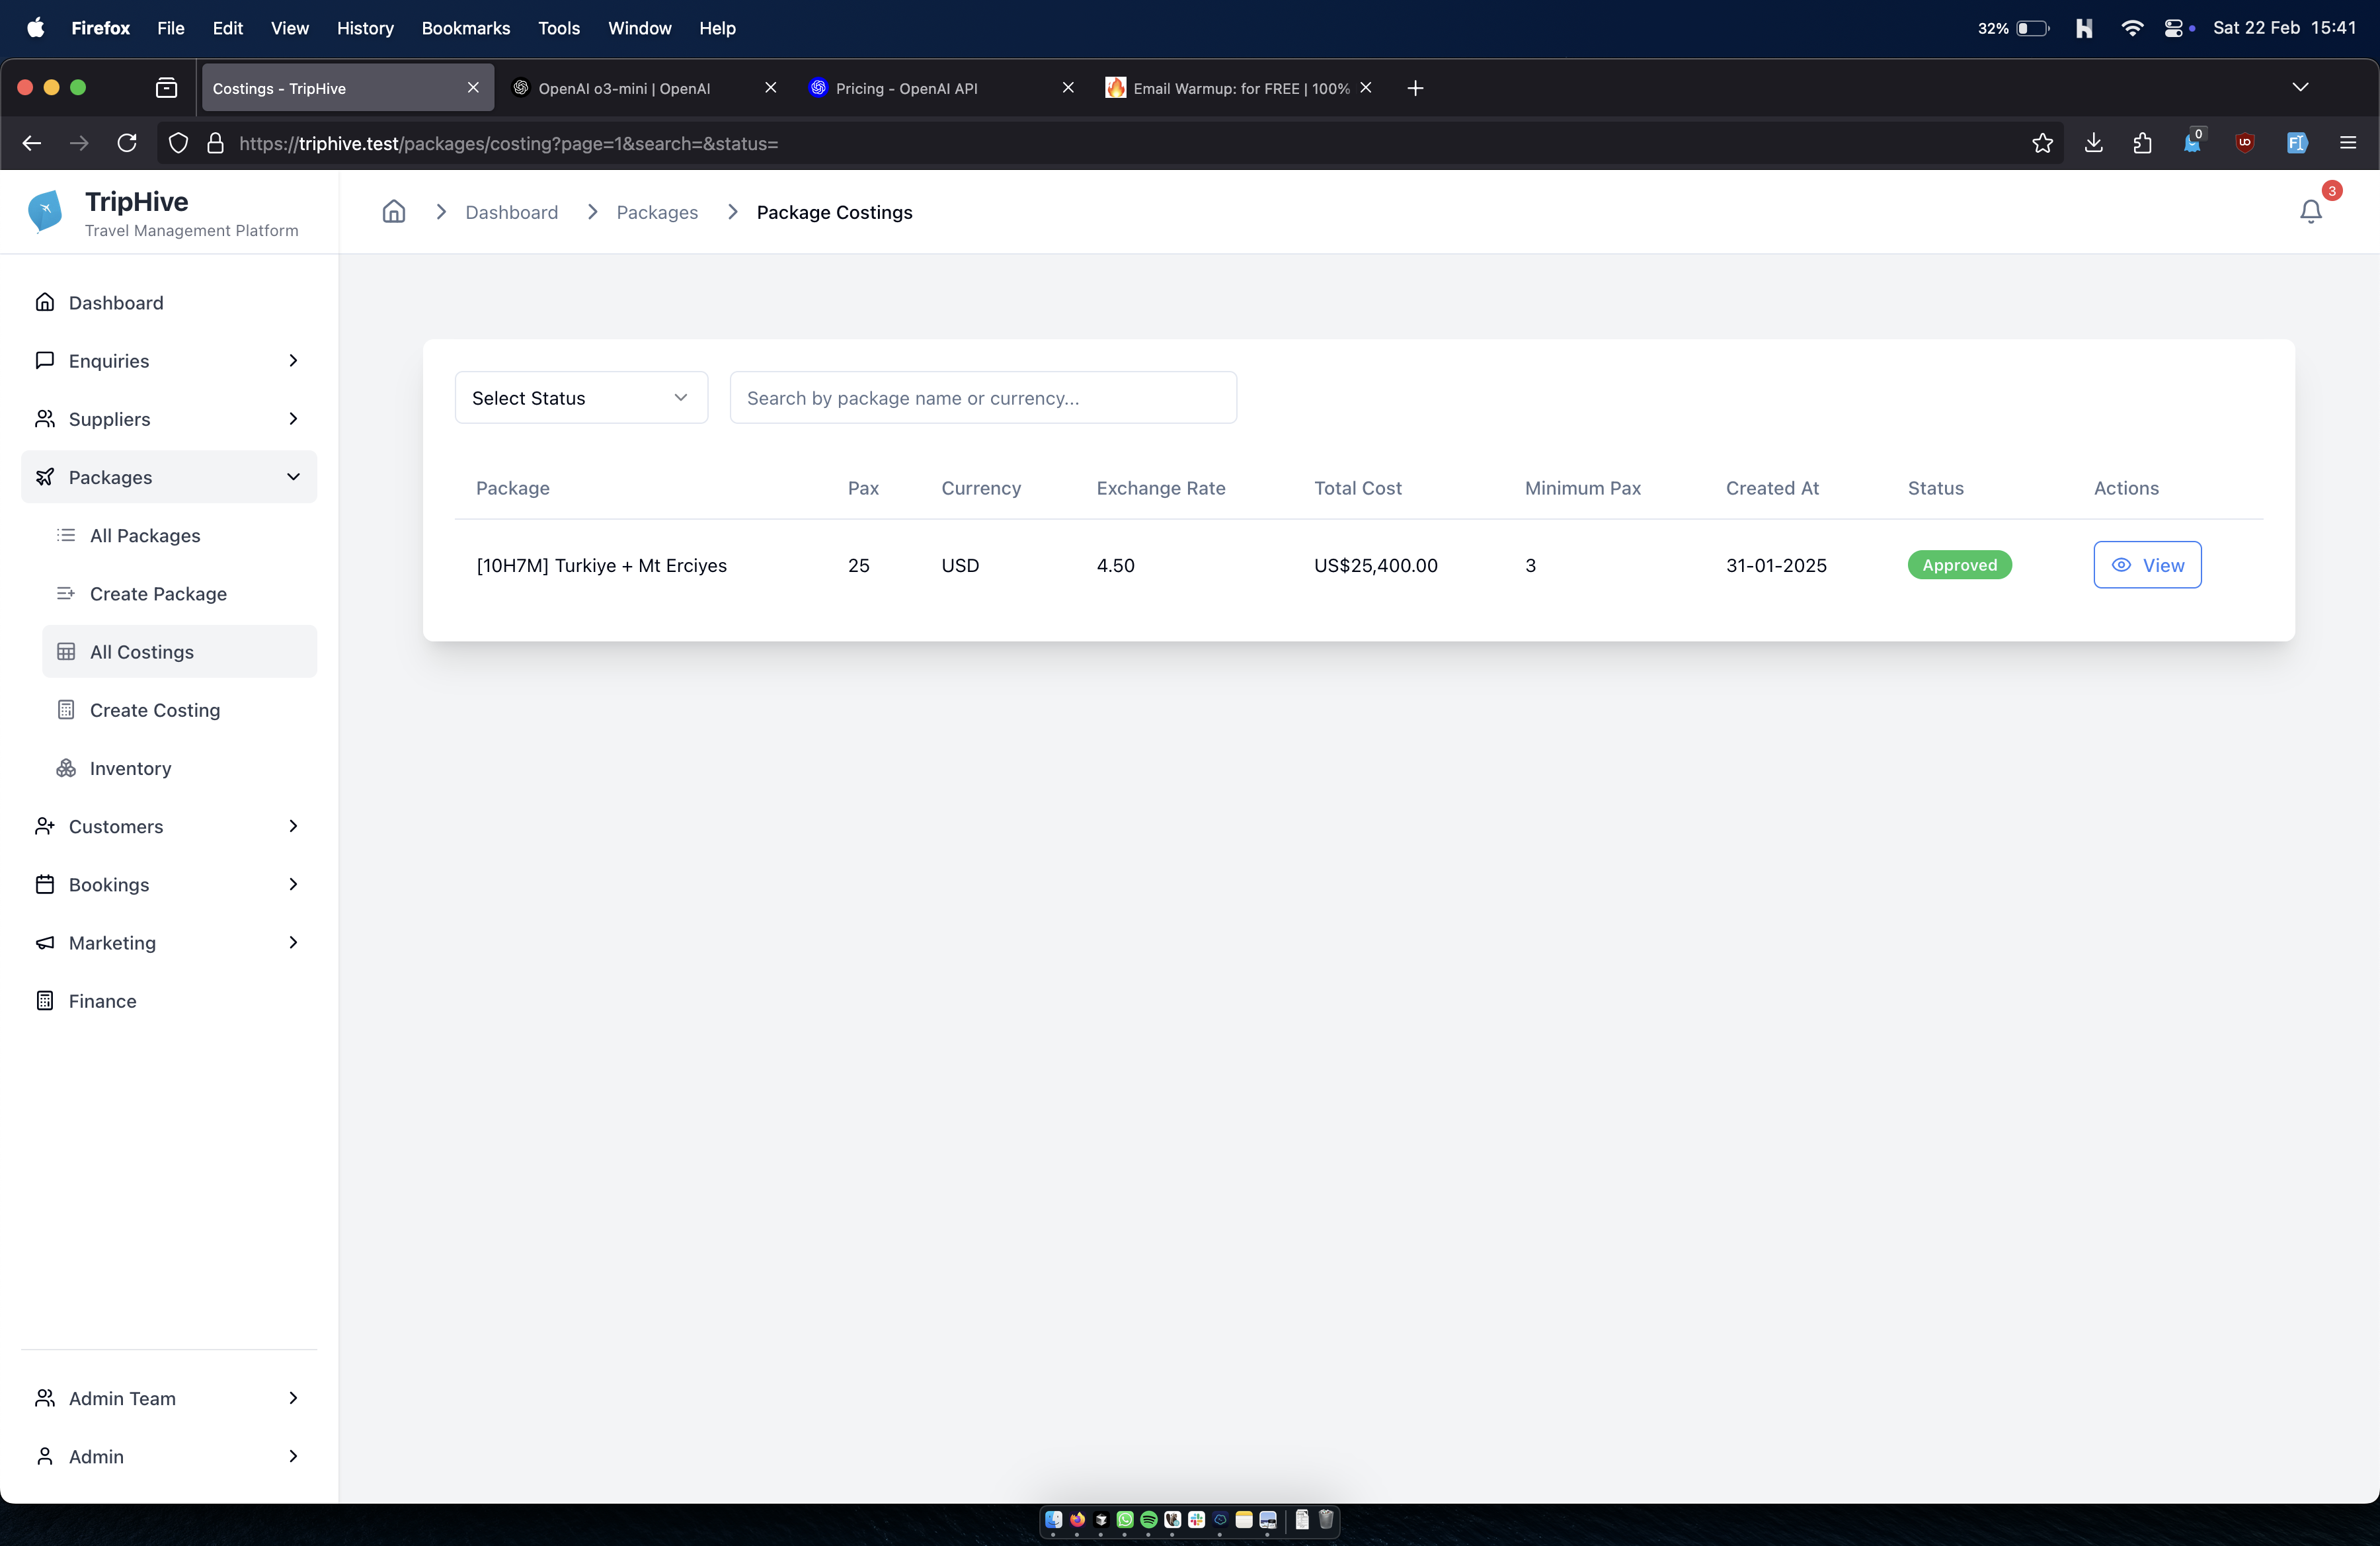Click the Create Package icon

pyautogui.click(x=66, y=593)
